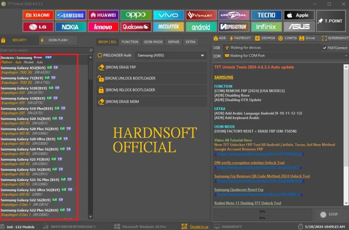Select the MediaTek platform icon
Viewport: 349px width, 230px height.
click(x=168, y=27)
